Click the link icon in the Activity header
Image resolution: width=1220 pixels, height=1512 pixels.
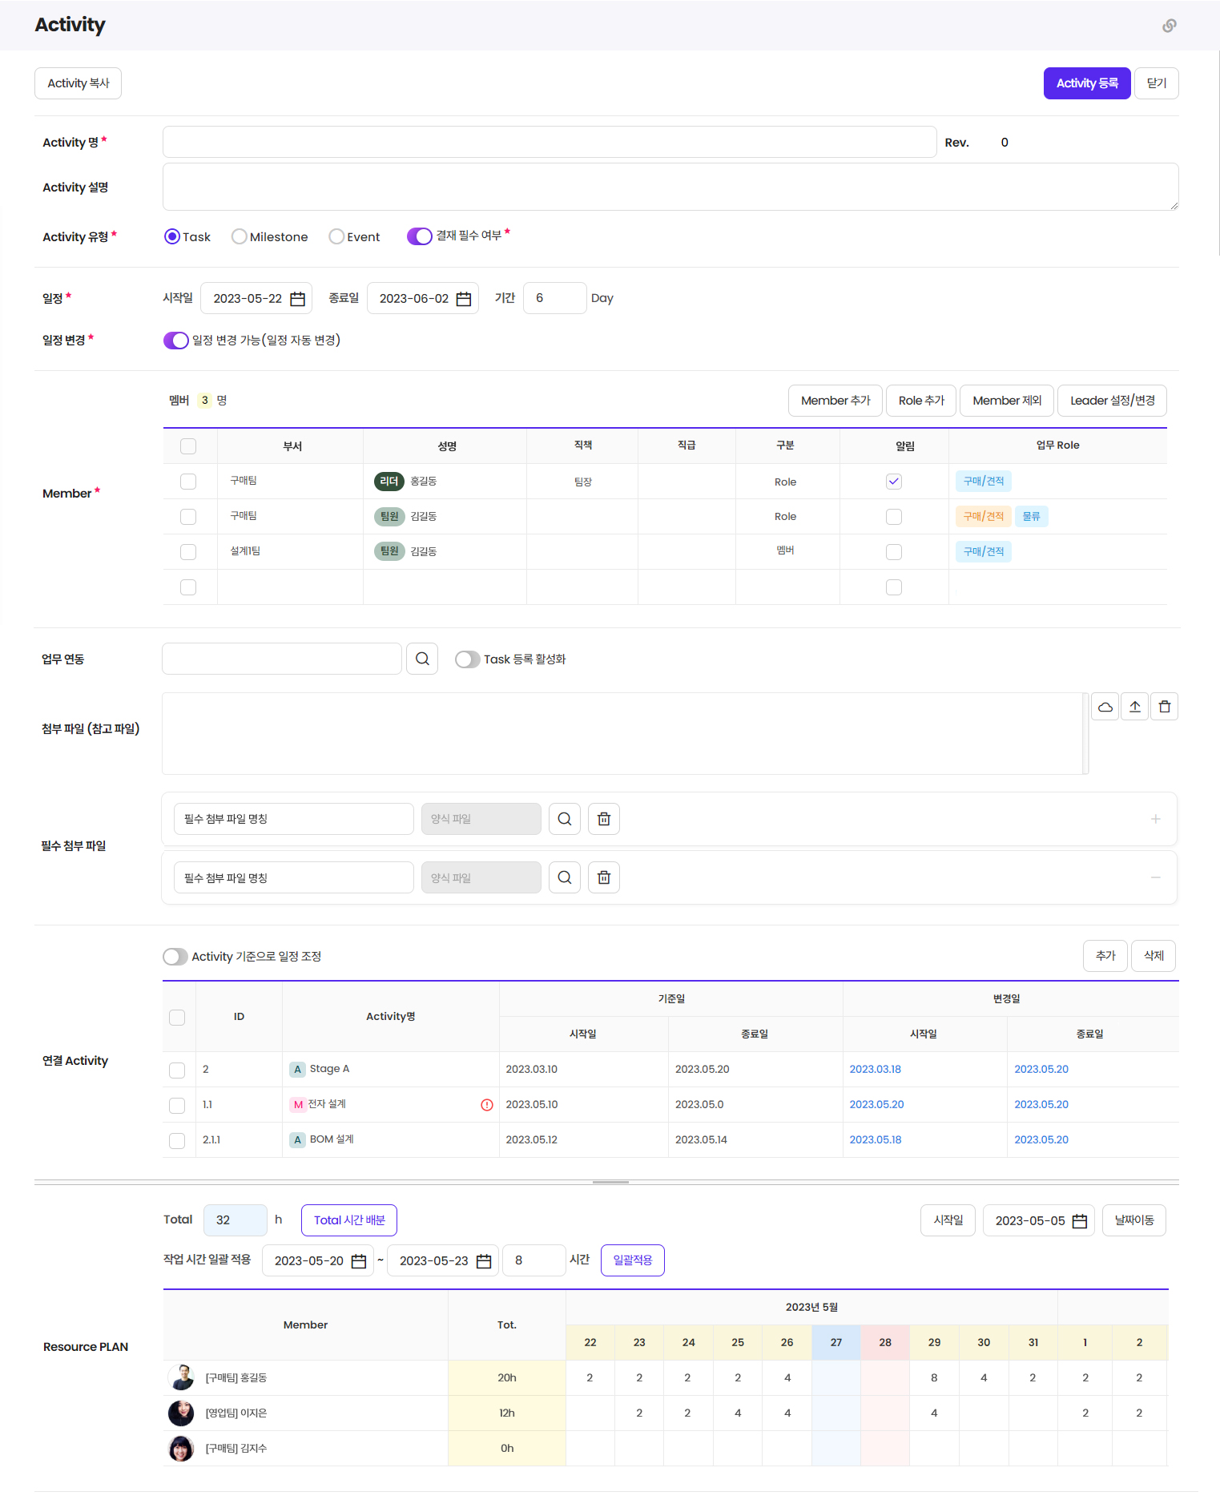(x=1169, y=26)
